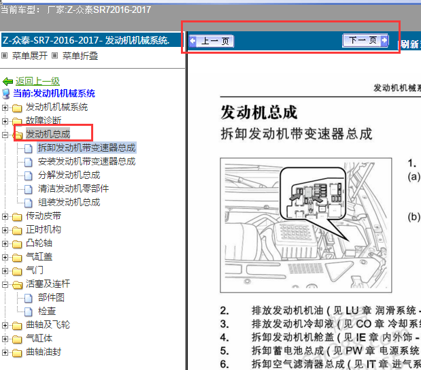Click folder icon of 气门

click(17, 271)
